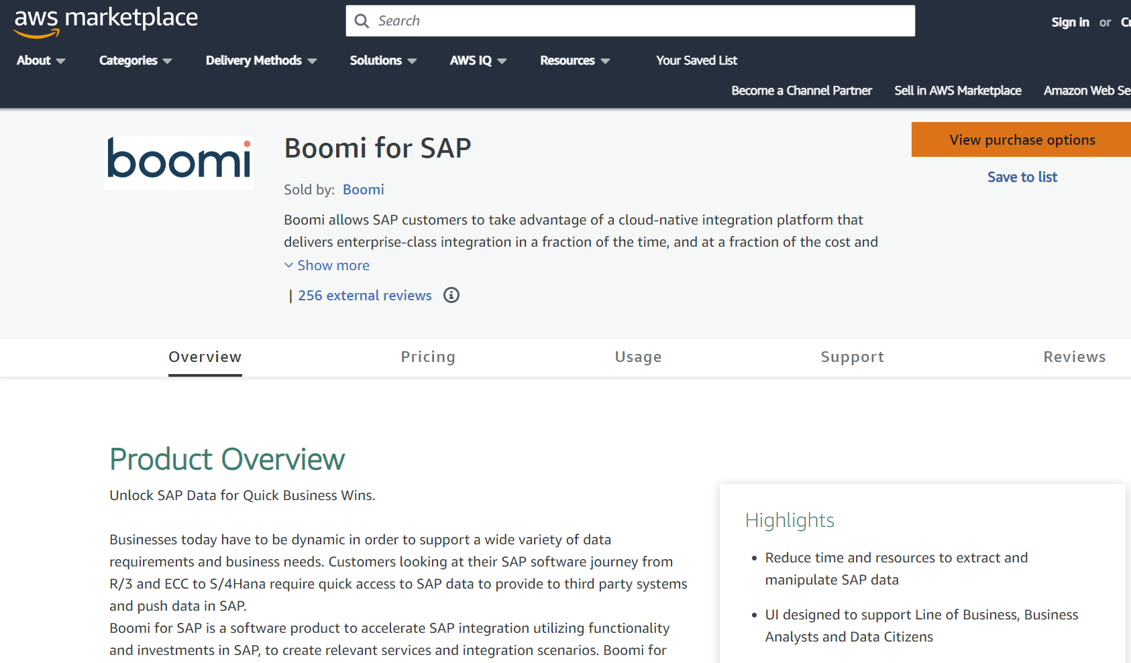Screen dimensions: 1131x663
Task: Open the Reviews tab
Action: [x=1074, y=357]
